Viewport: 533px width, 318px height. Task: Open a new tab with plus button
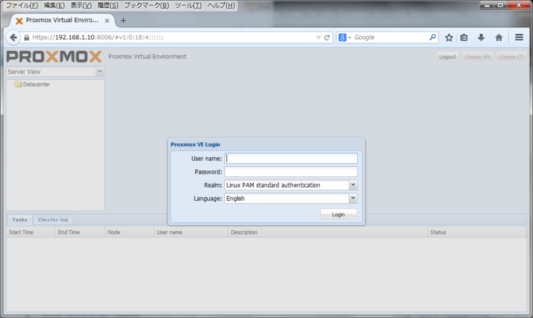coord(123,21)
